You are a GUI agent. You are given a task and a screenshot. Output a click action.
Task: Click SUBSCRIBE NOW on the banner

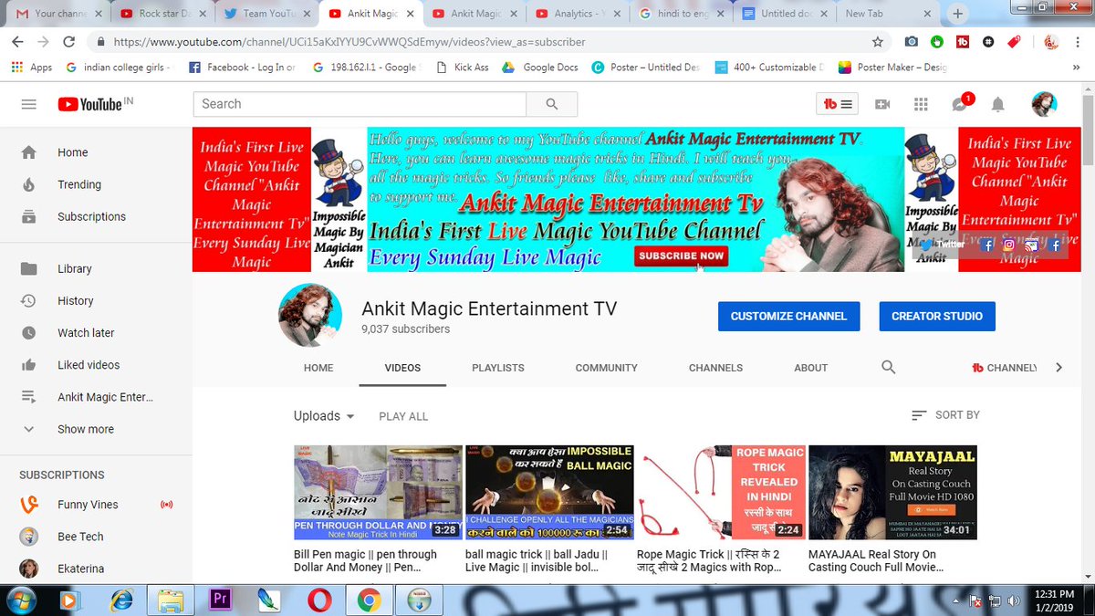682,256
